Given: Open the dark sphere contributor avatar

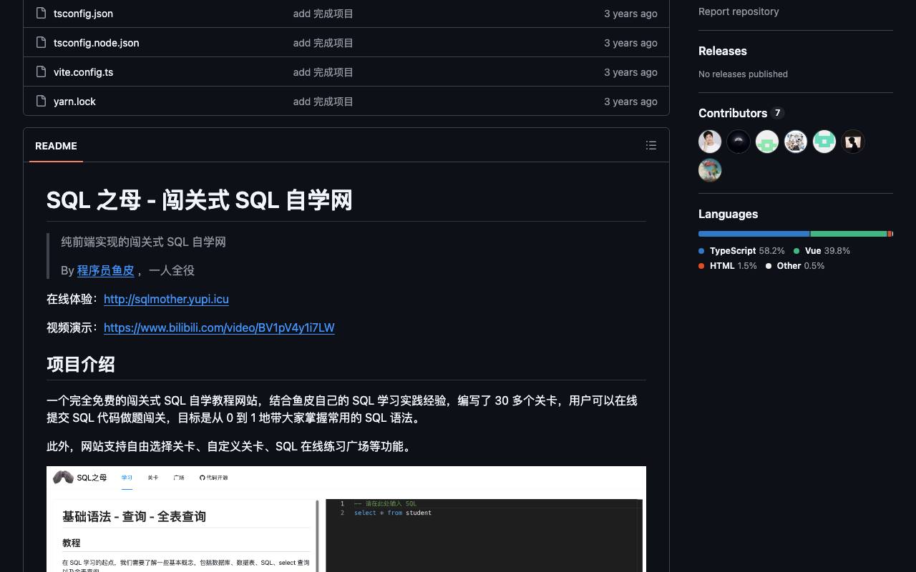Looking at the screenshot, I should coord(739,142).
